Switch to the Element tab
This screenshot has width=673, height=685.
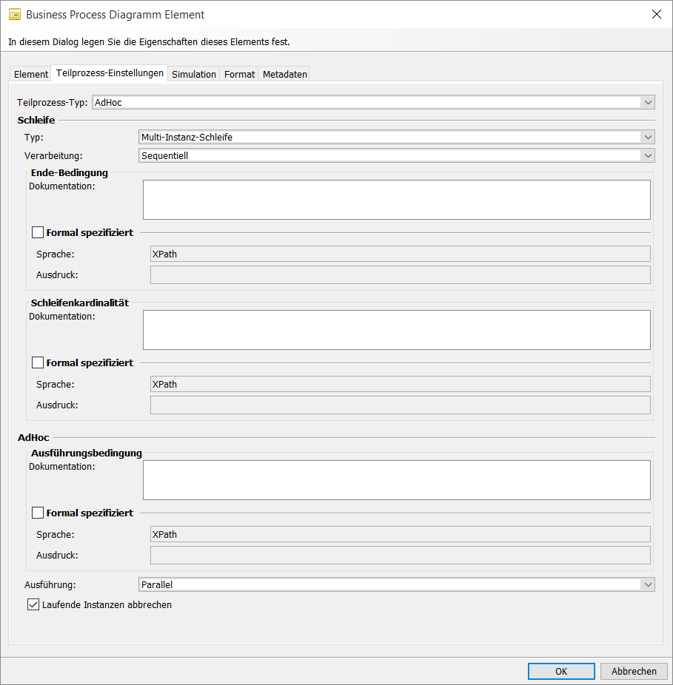click(x=30, y=74)
